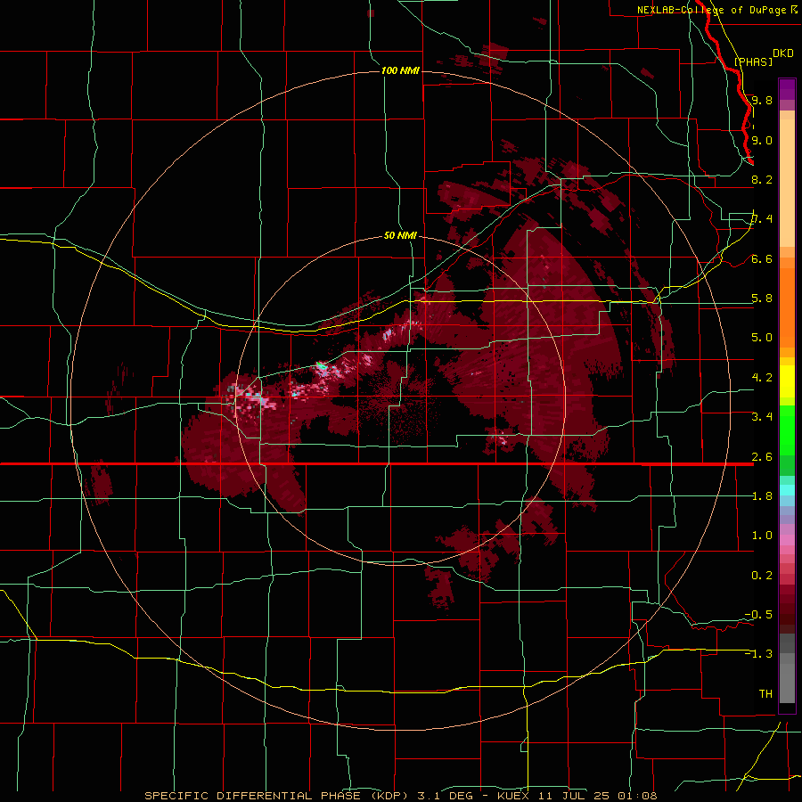This screenshot has height=802, width=802.
Task: Click the 01:08 timestamp in footer
Action: [635, 796]
